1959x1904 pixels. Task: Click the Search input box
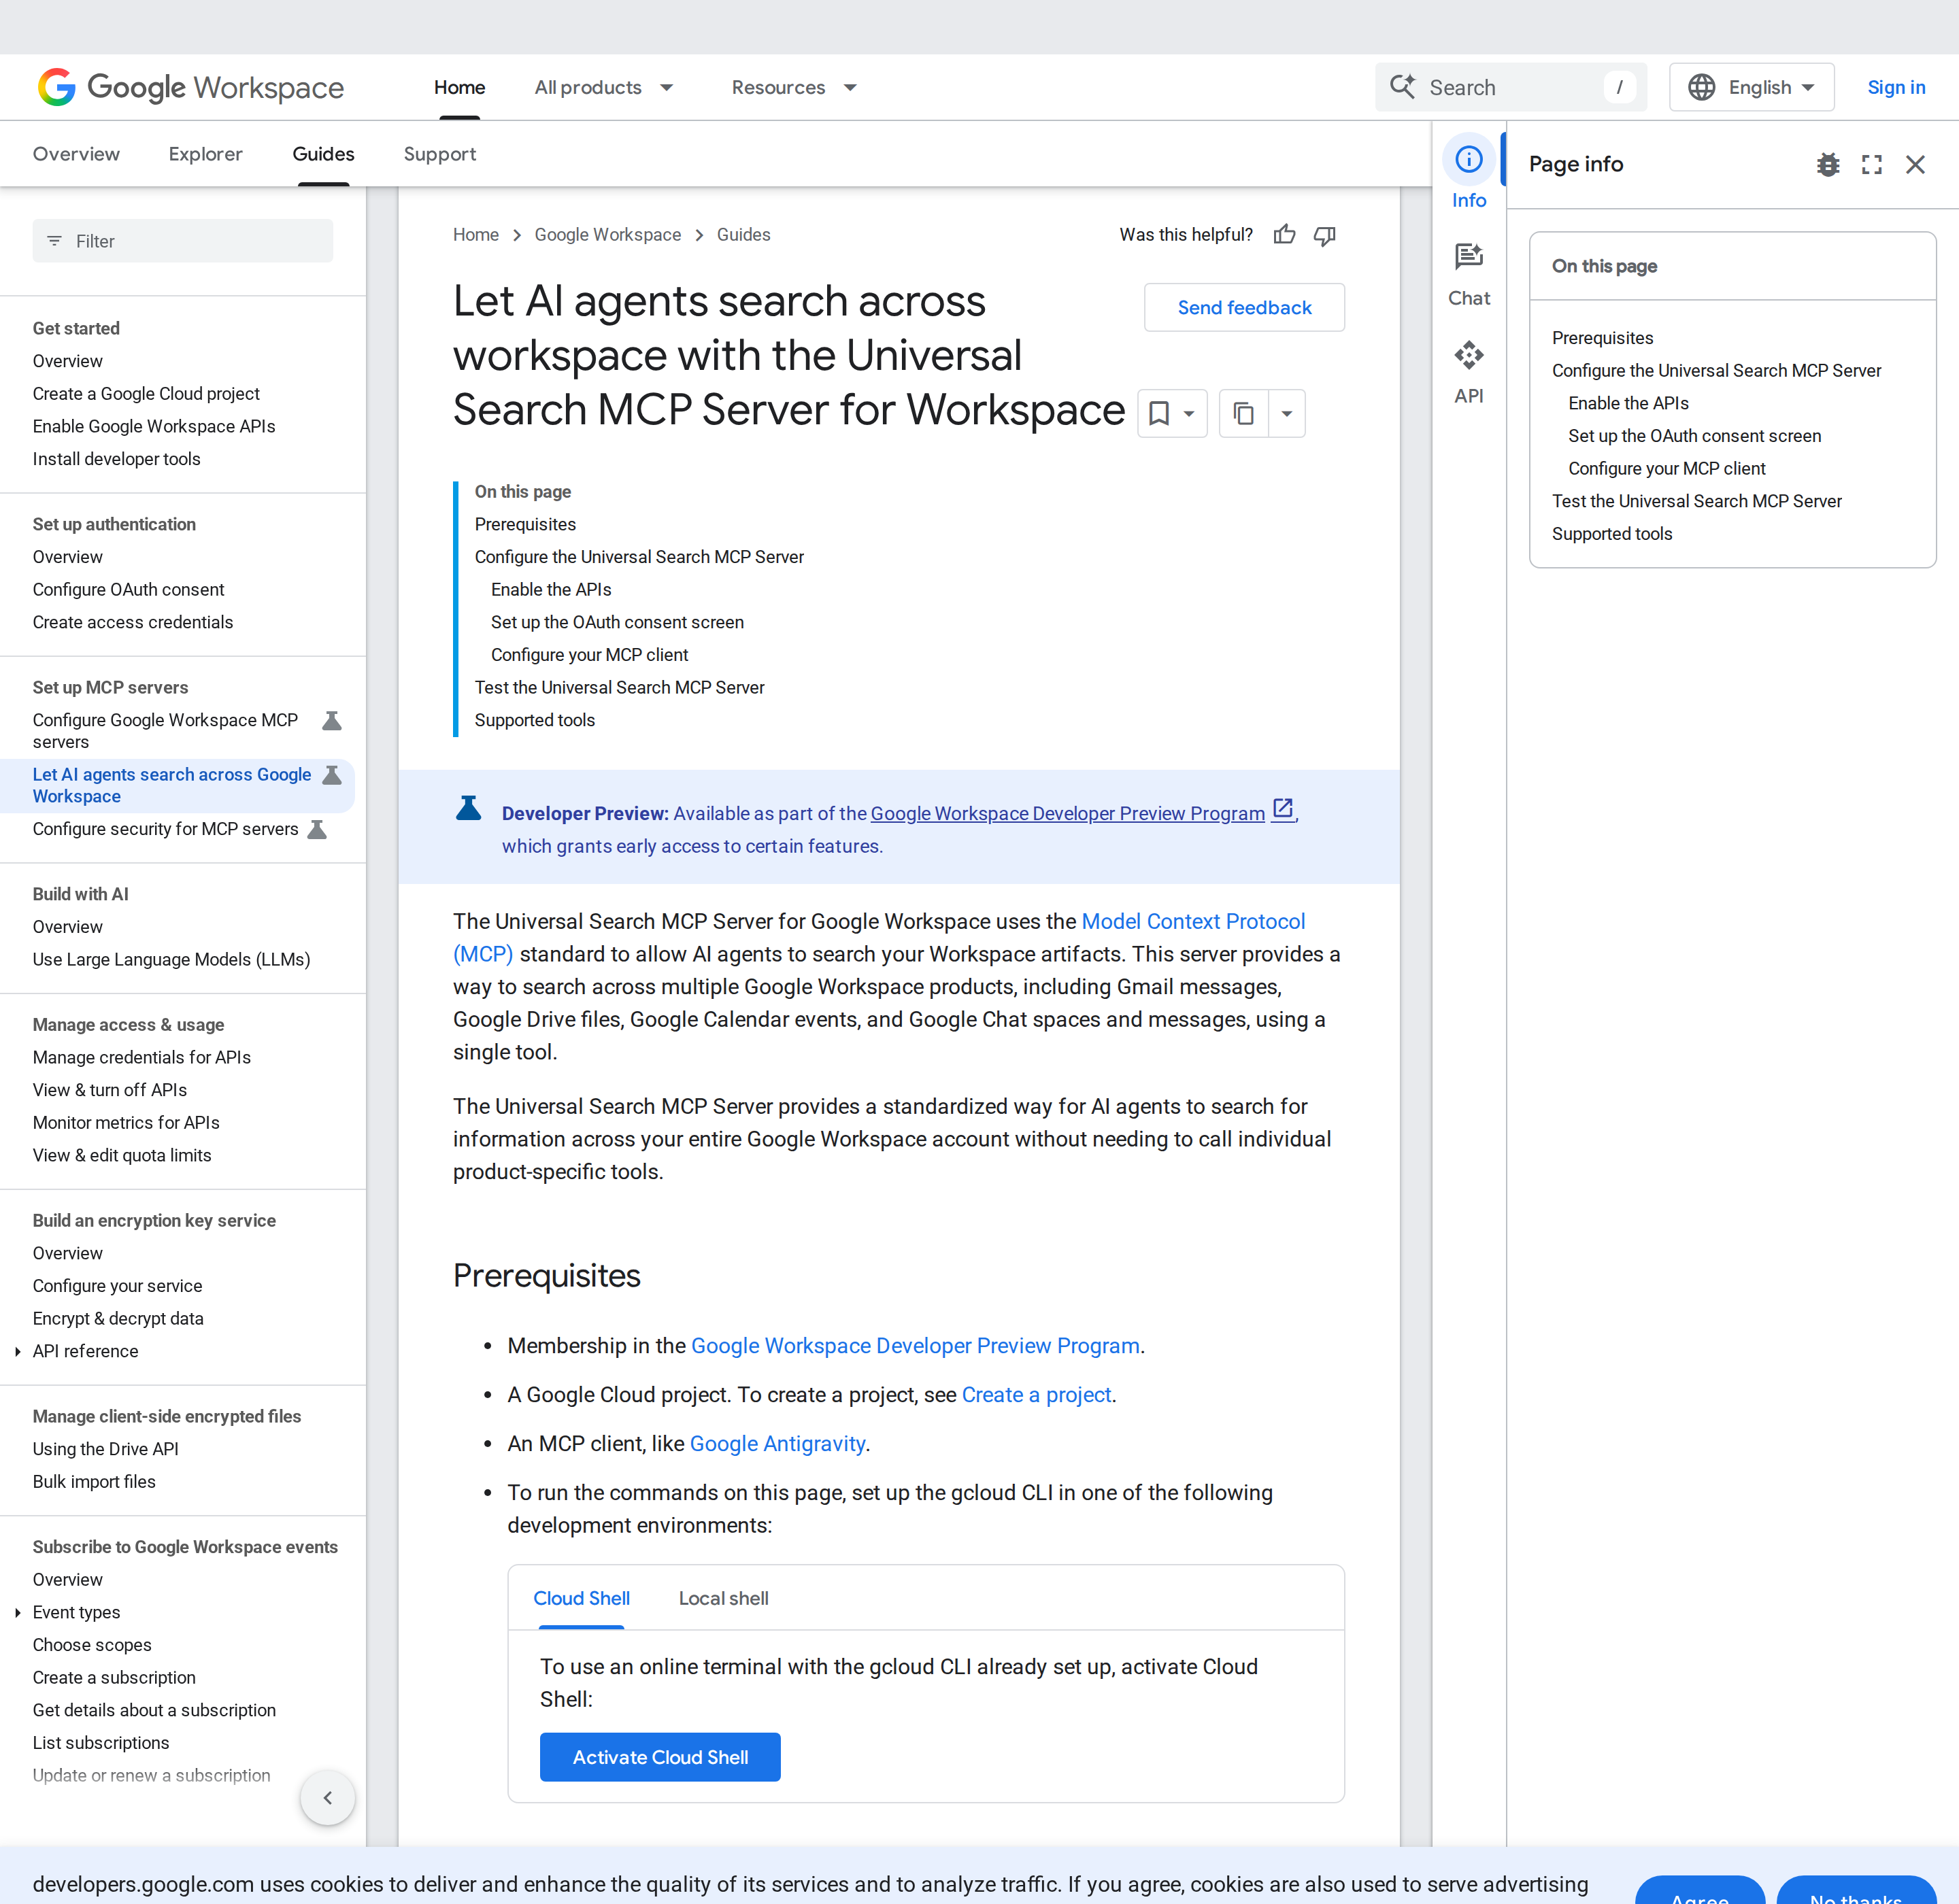(1510, 87)
